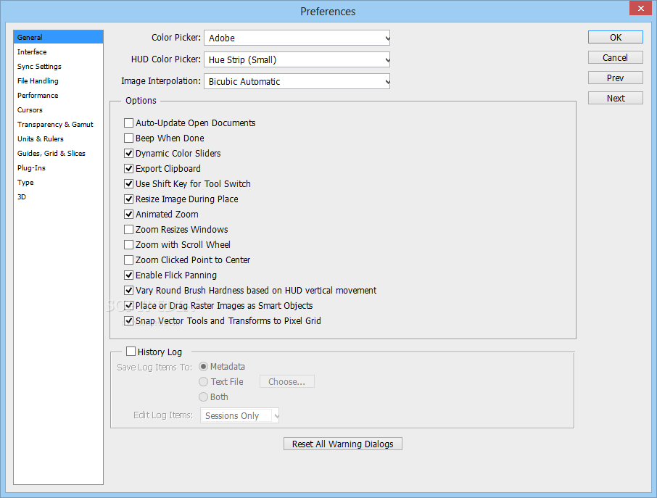The height and width of the screenshot is (498, 657).
Task: Select Plug-Ins category
Action: coord(58,168)
